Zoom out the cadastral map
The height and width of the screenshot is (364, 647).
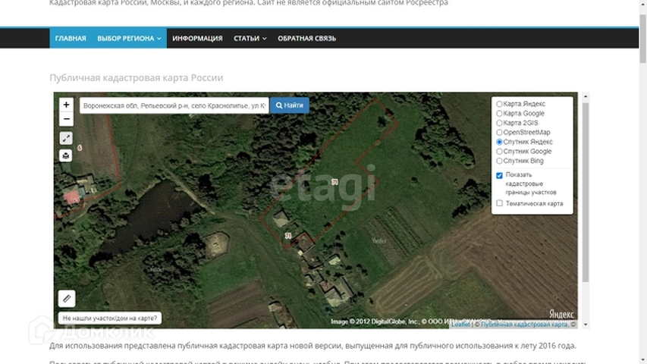(x=66, y=119)
